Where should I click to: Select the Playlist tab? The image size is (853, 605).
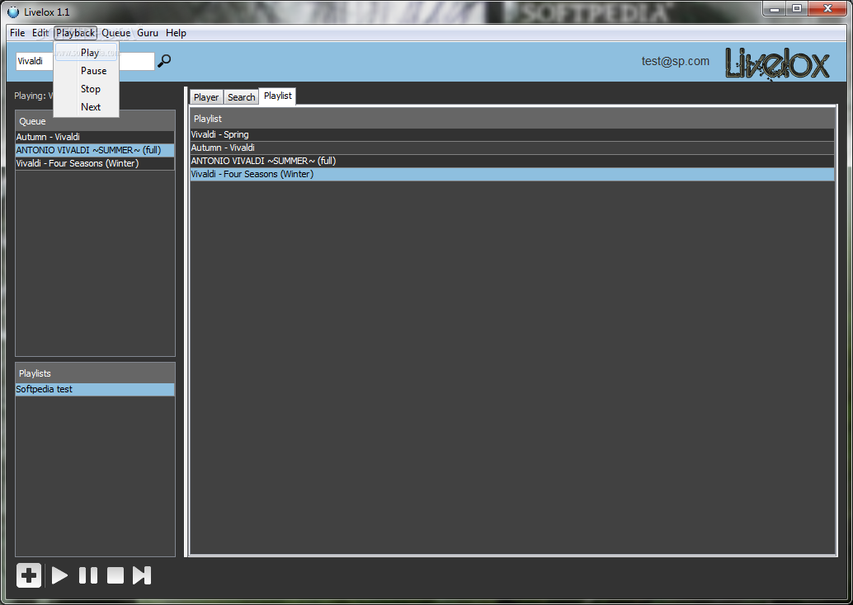(x=277, y=96)
